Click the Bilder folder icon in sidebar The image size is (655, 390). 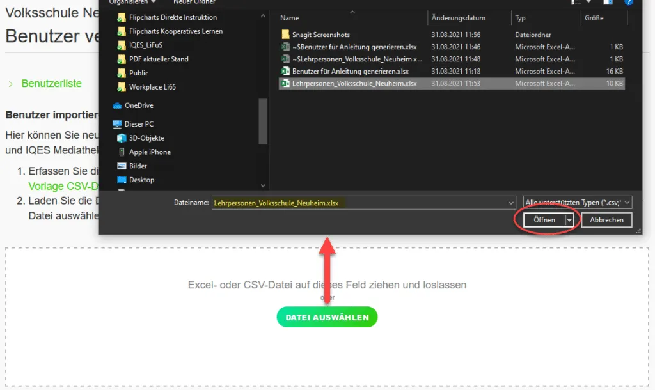click(122, 166)
